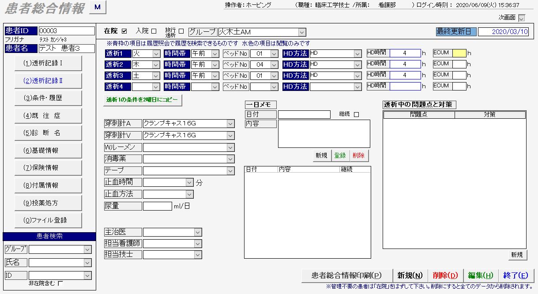Click the 最終更新日 date field
This screenshot has width=538, height=294.
503,32
